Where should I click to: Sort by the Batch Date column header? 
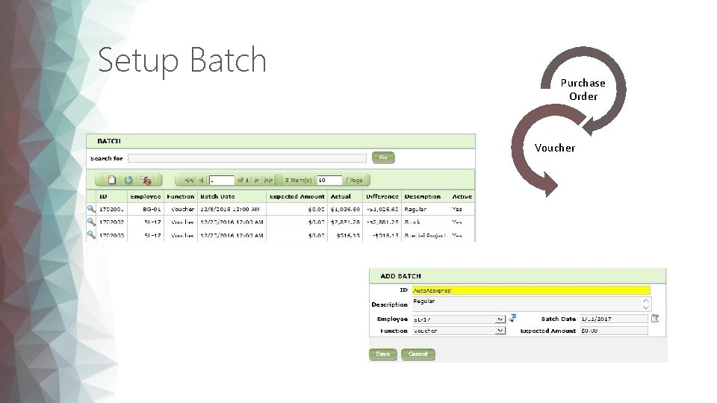tap(217, 196)
